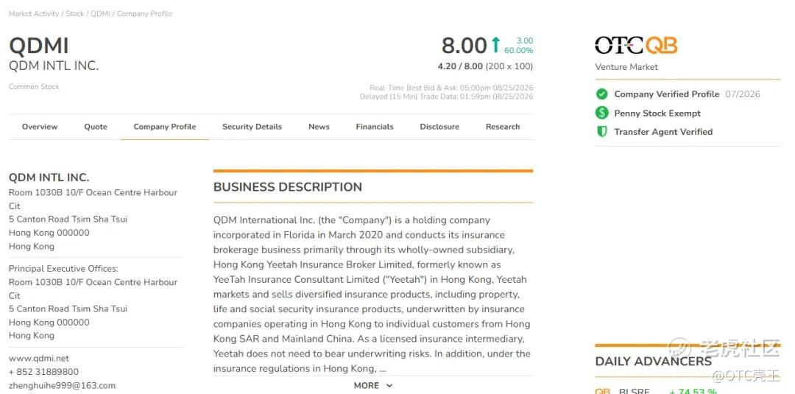Open the www.qdmi.net website link

[39, 358]
